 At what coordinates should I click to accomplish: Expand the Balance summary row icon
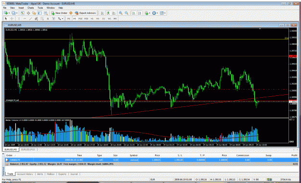7,164
